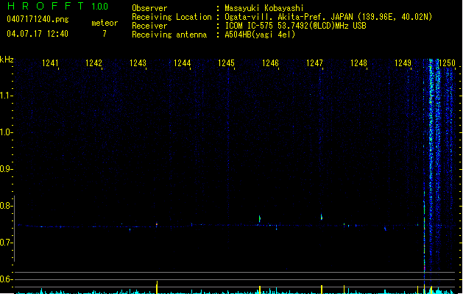The height and width of the screenshot is (294, 463).
Task: Click the "meteor" count label
Action: 105,23
